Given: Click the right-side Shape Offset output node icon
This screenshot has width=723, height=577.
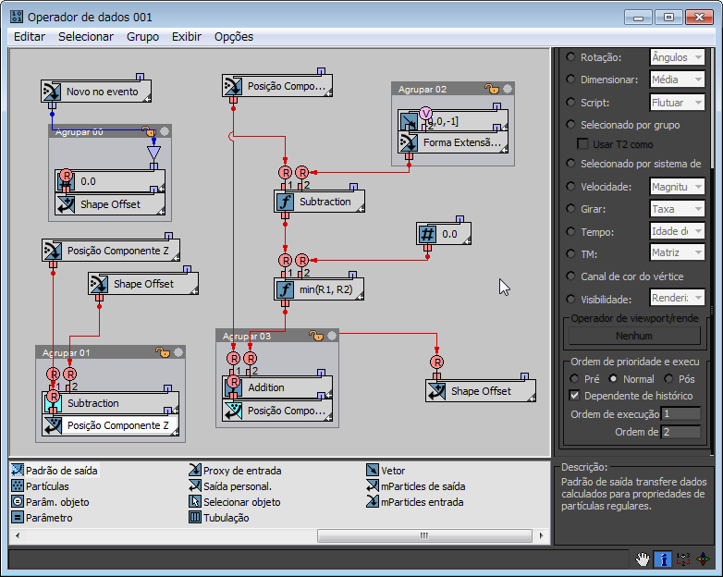Looking at the screenshot, I should tap(436, 391).
